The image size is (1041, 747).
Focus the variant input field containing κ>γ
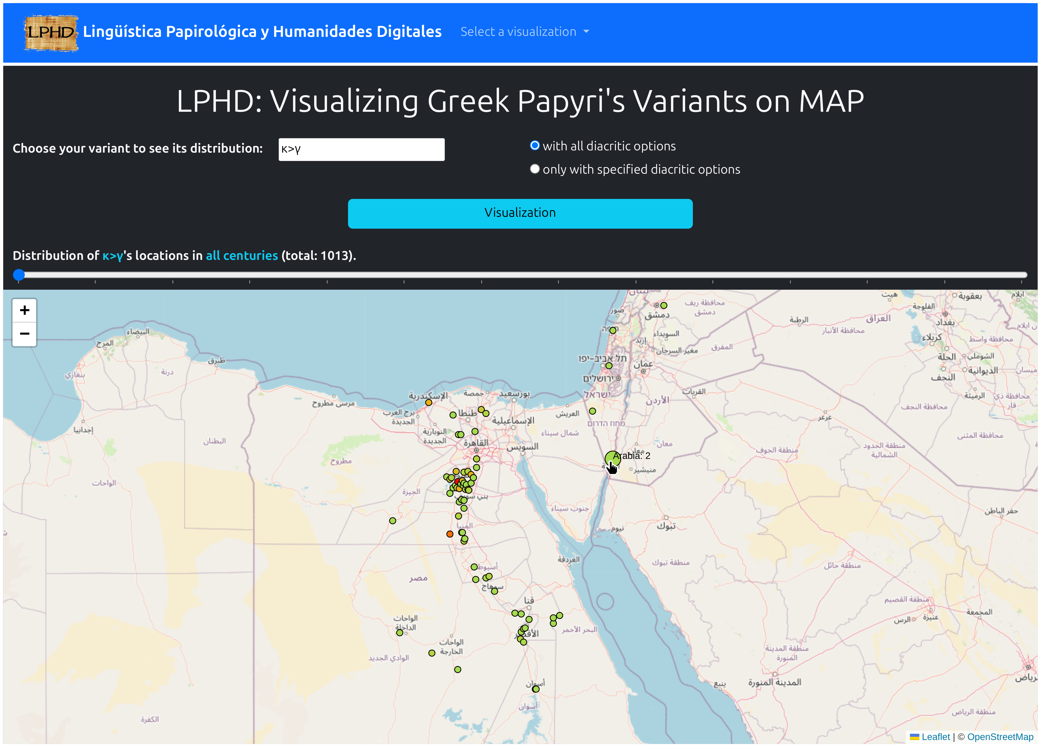[x=361, y=149]
